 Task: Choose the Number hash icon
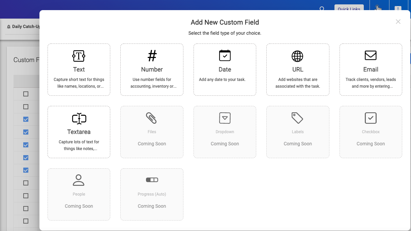click(152, 56)
